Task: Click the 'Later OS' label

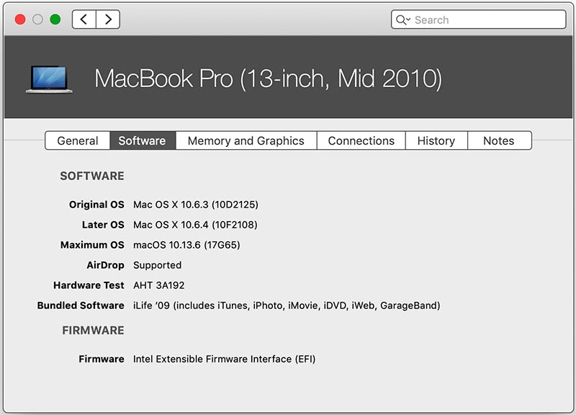Action: [103, 225]
